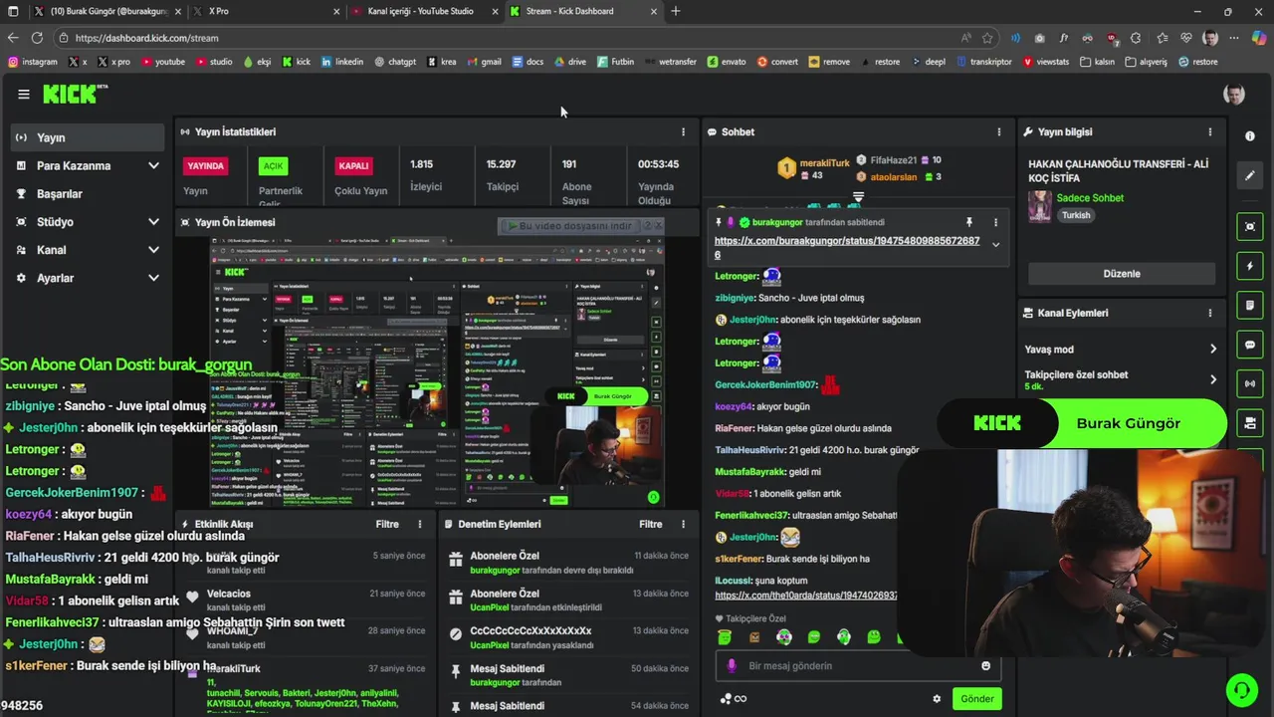
Task: Open the hamburger sidebar menu
Action: coord(24,94)
